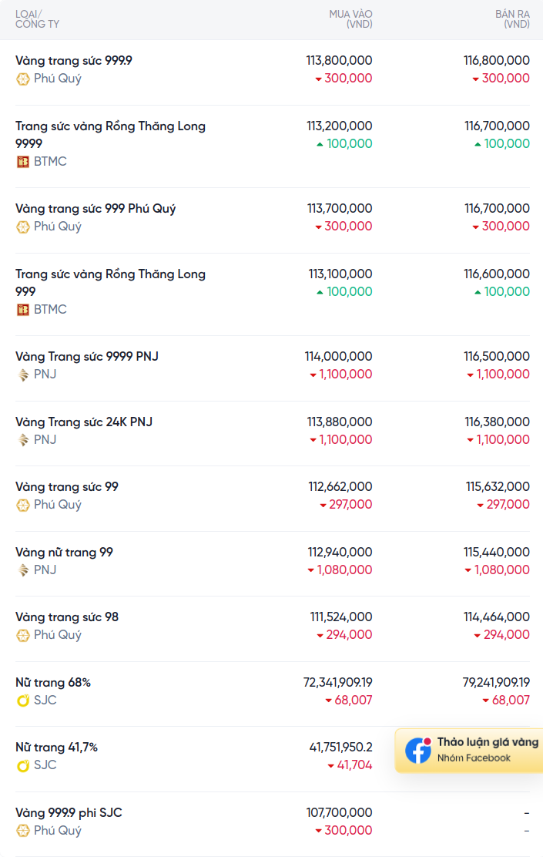Click Phú Quý logo under Vàng 999.9 phi SJC
543x857 pixels.
pyautogui.click(x=23, y=831)
